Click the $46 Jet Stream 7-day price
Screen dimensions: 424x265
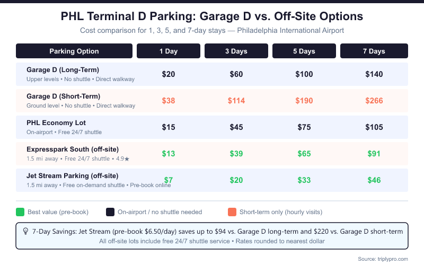coord(374,180)
